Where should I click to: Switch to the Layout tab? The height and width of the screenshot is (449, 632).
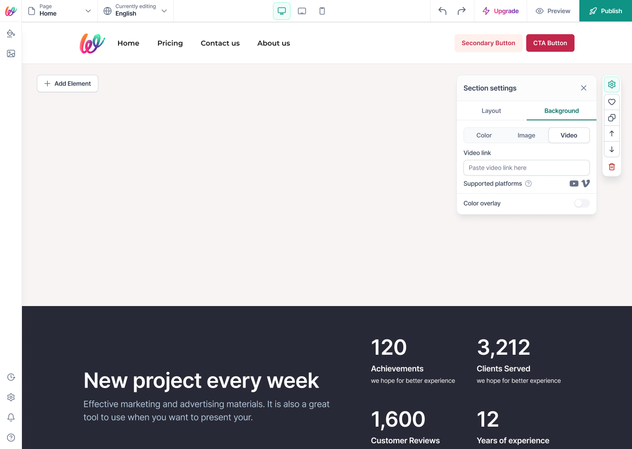(x=491, y=111)
